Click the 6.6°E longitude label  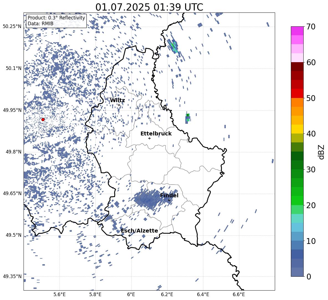[239, 294]
